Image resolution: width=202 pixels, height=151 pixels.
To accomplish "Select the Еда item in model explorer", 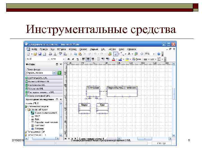I will click(37, 119).
